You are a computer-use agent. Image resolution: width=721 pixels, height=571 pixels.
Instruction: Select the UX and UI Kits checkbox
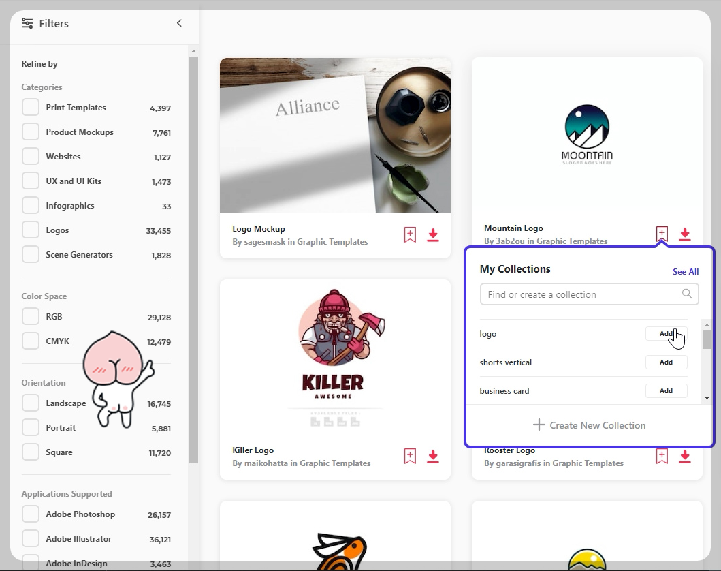(31, 181)
